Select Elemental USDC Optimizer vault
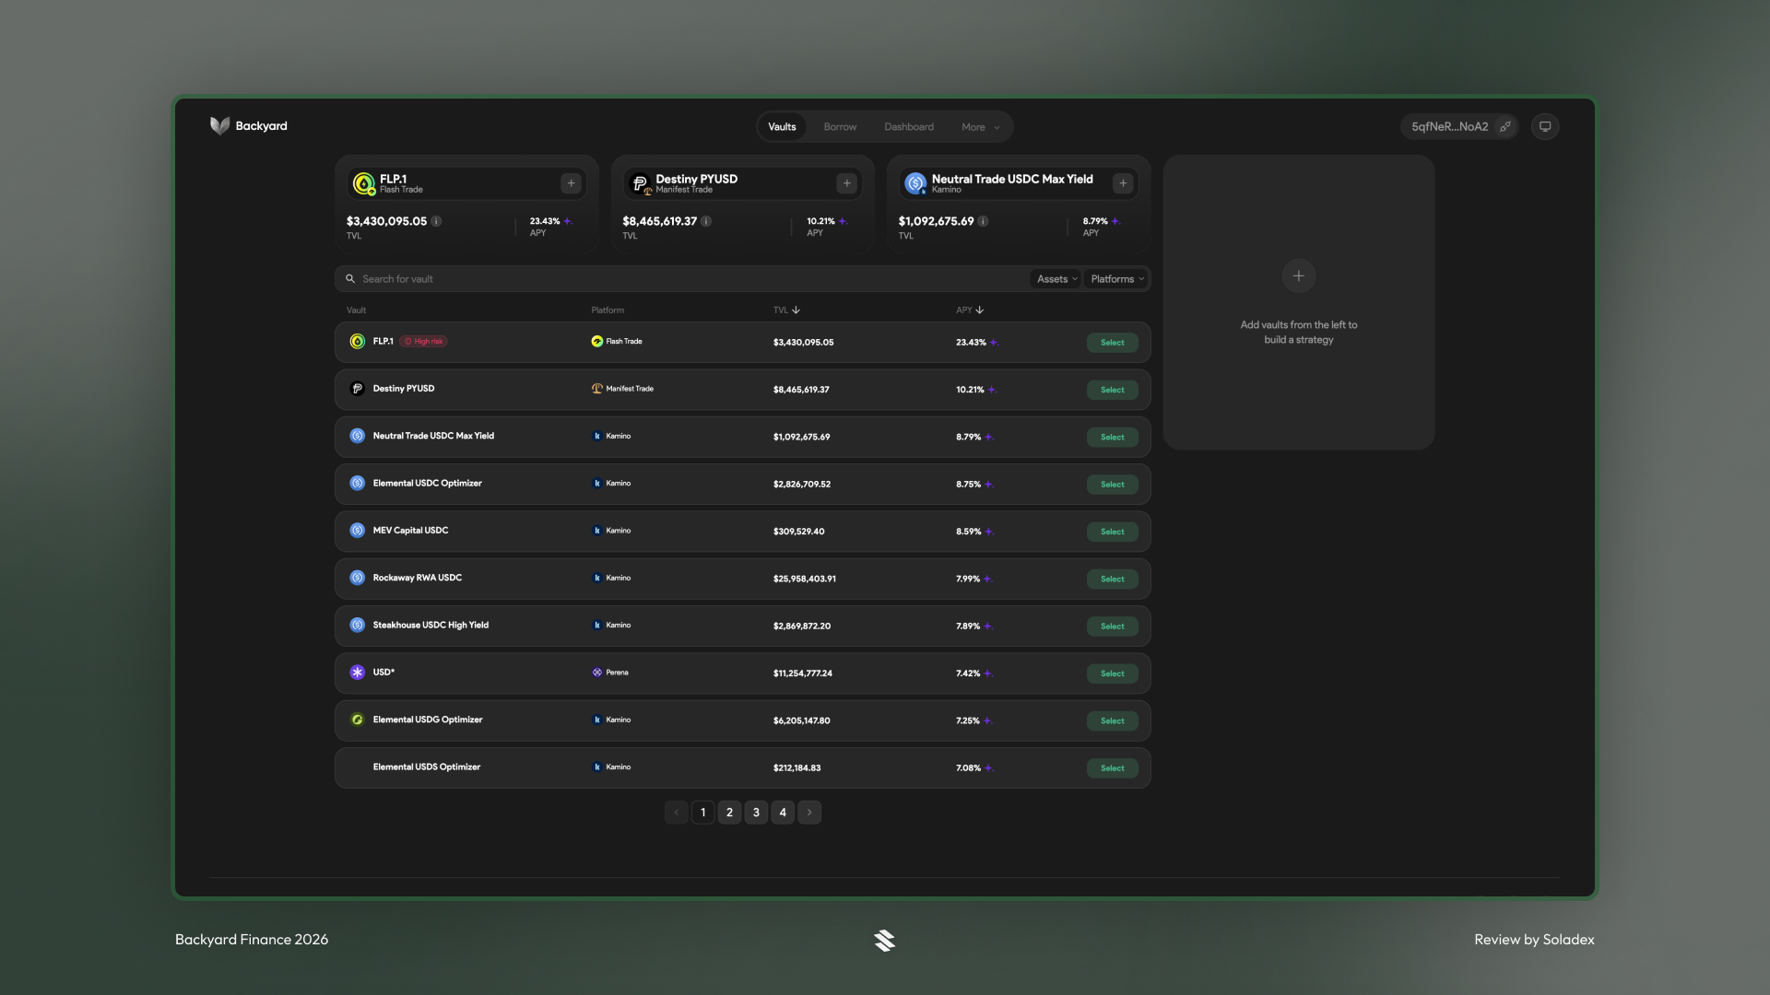The height and width of the screenshot is (995, 1770). 1112,485
